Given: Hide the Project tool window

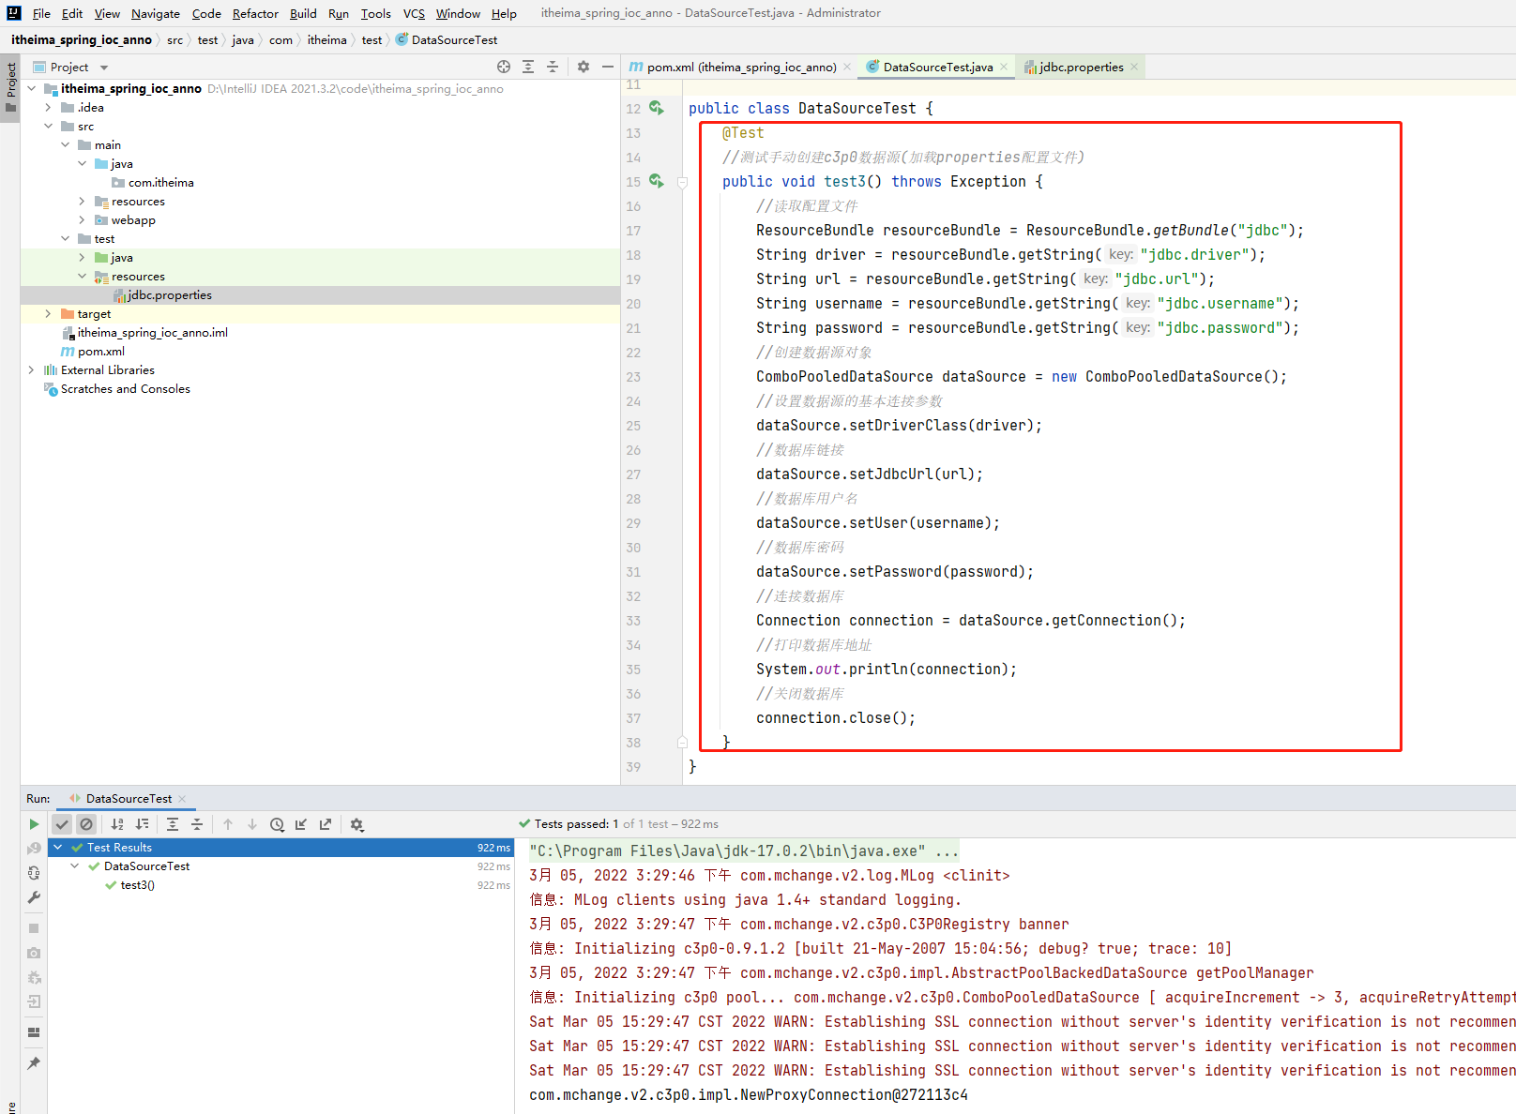Looking at the screenshot, I should tap(608, 67).
